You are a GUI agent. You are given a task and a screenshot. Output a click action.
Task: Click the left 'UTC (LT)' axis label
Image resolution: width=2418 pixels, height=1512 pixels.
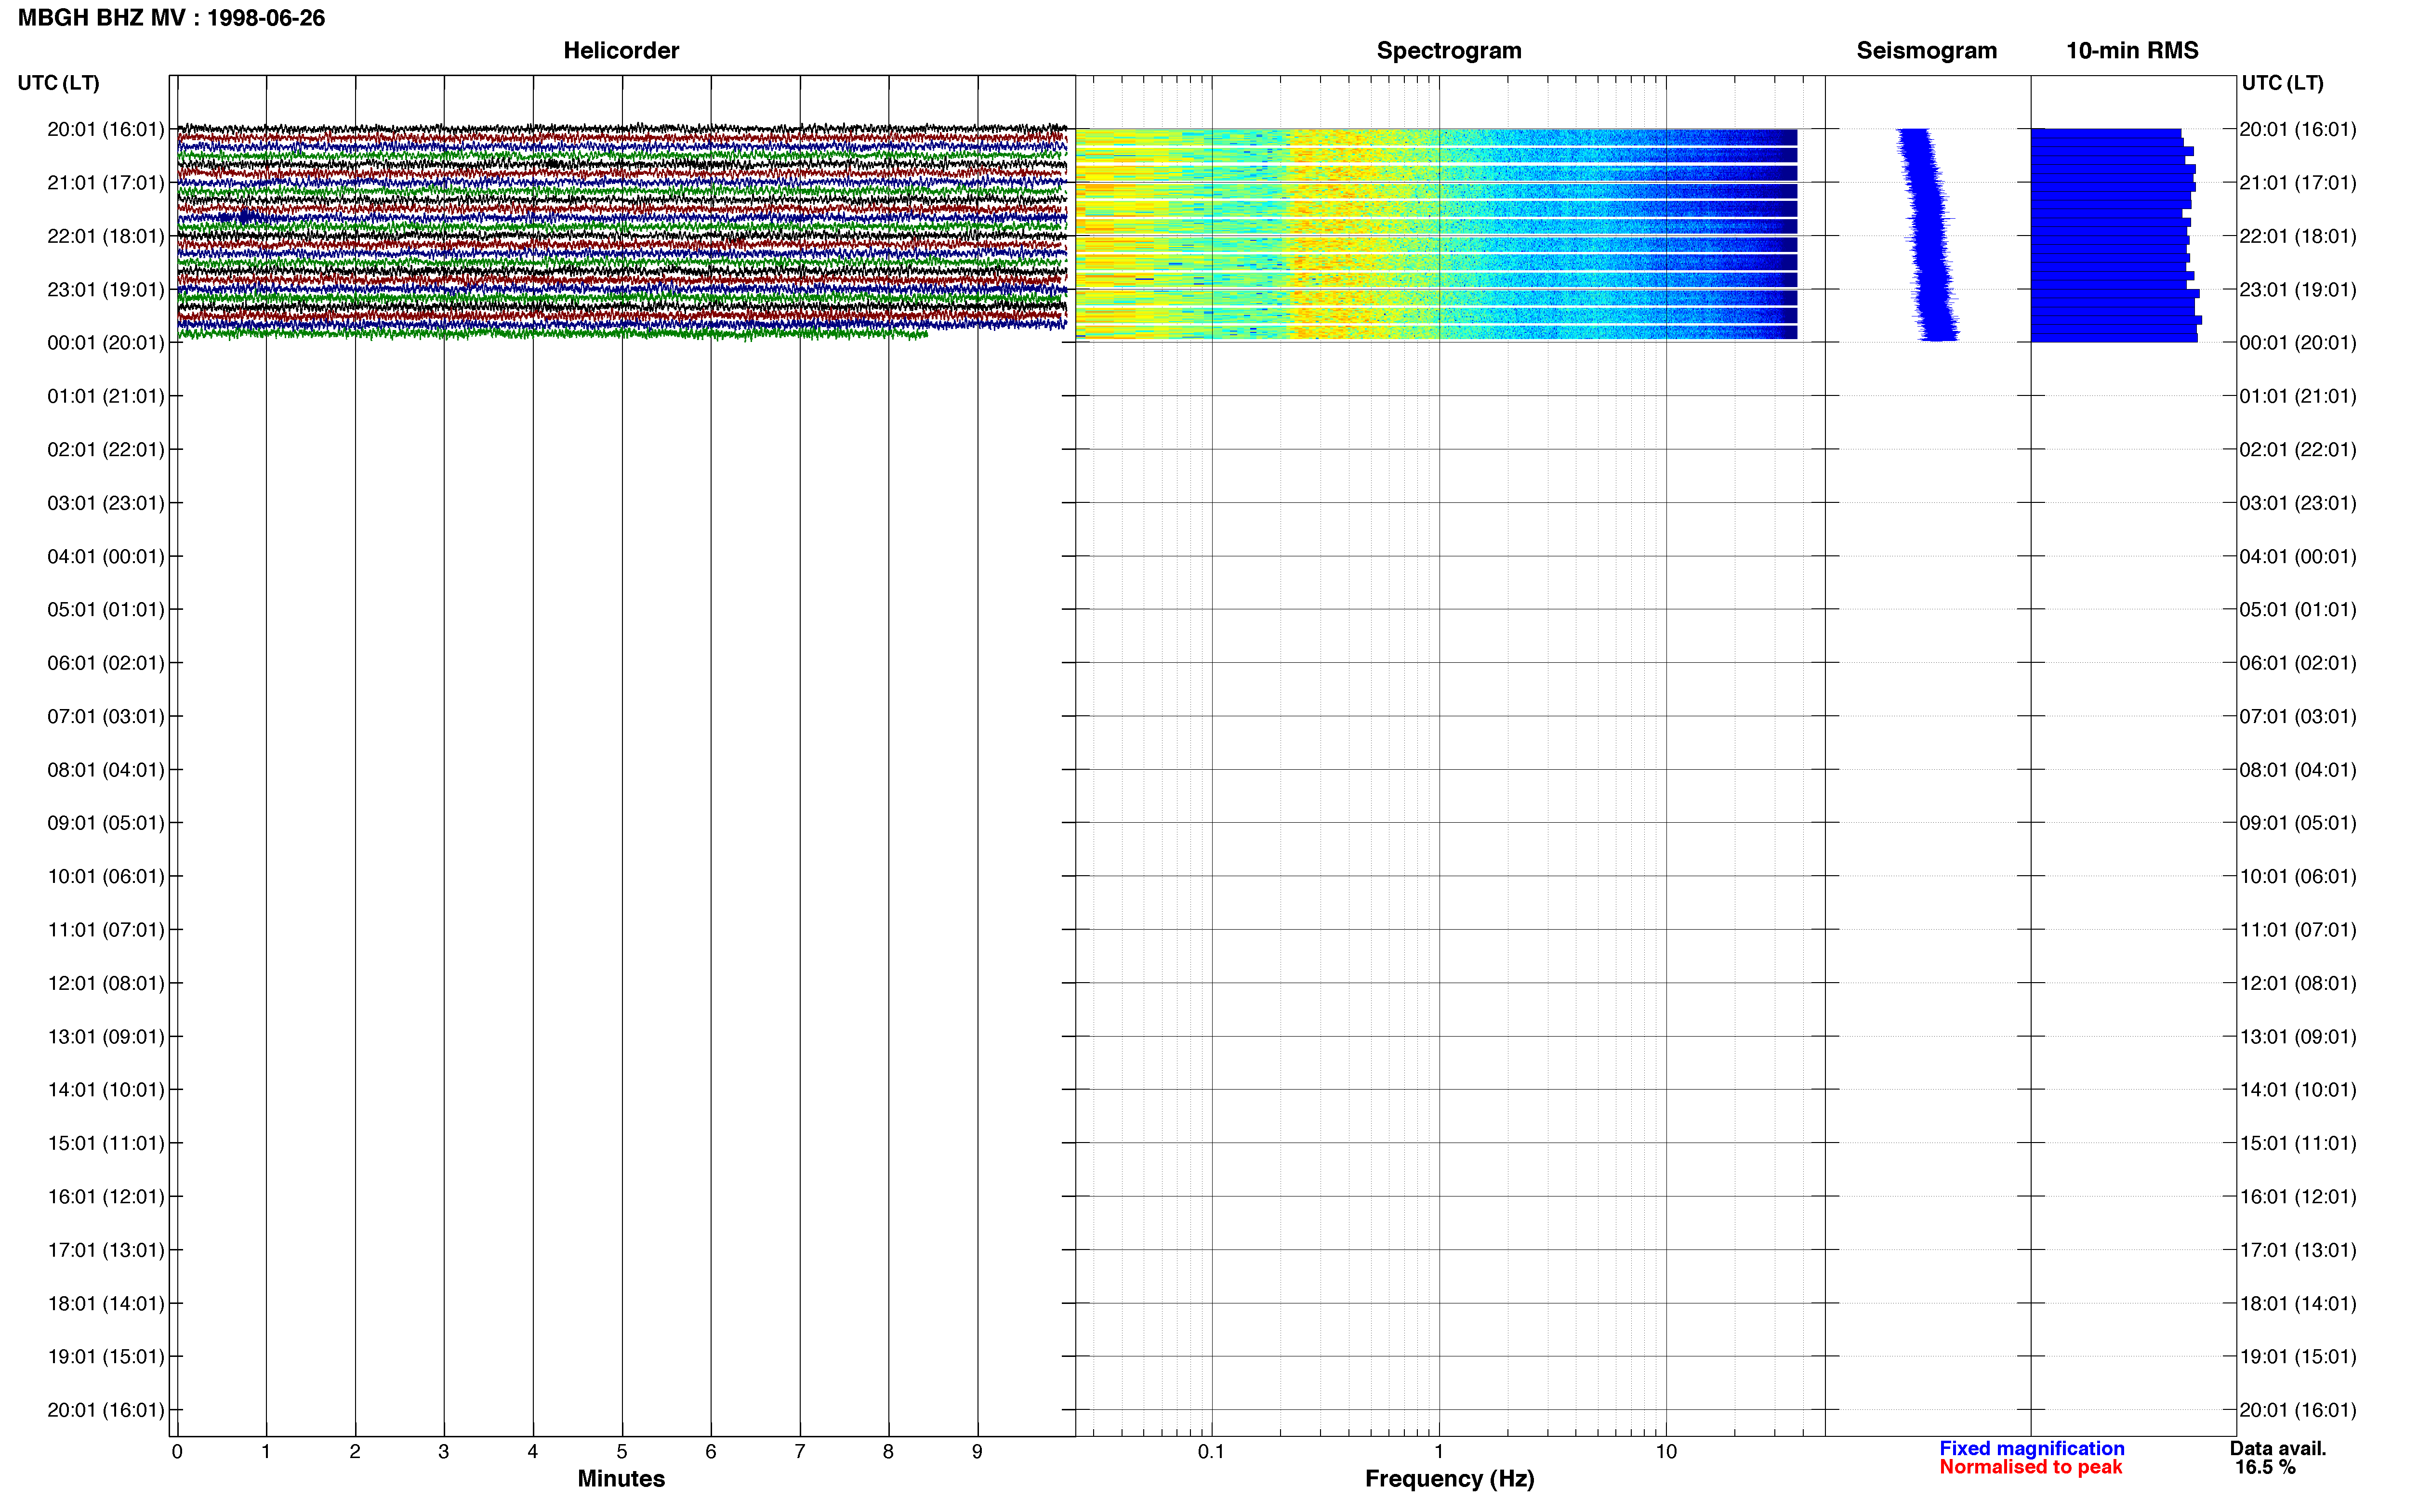point(58,83)
